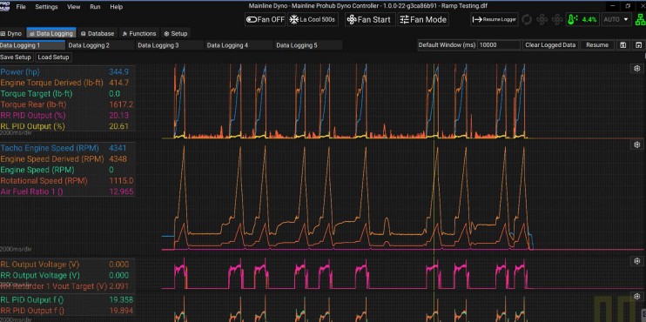The width and height of the screenshot is (646, 322).
Task: Select the RR PID Output (%) channel
Action: (x=32, y=115)
